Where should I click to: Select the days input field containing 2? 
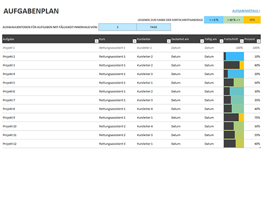pyautogui.click(x=117, y=27)
